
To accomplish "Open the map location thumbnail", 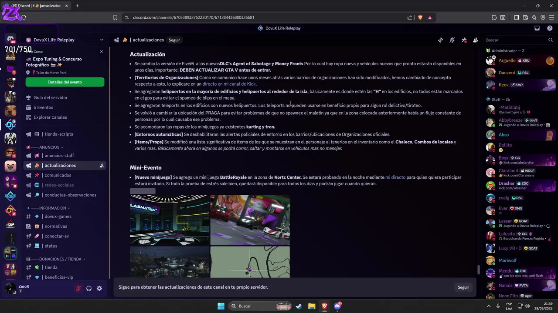I will pos(250,262).
